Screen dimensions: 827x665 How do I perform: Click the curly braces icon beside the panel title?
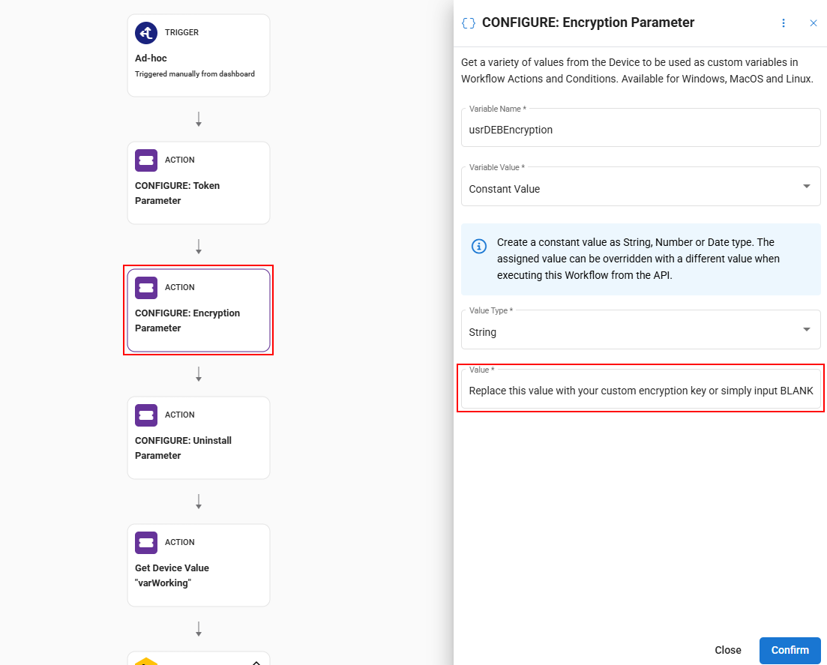[x=469, y=23]
